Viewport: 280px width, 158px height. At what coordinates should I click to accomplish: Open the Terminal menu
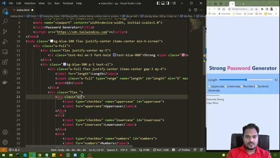point(68,3)
